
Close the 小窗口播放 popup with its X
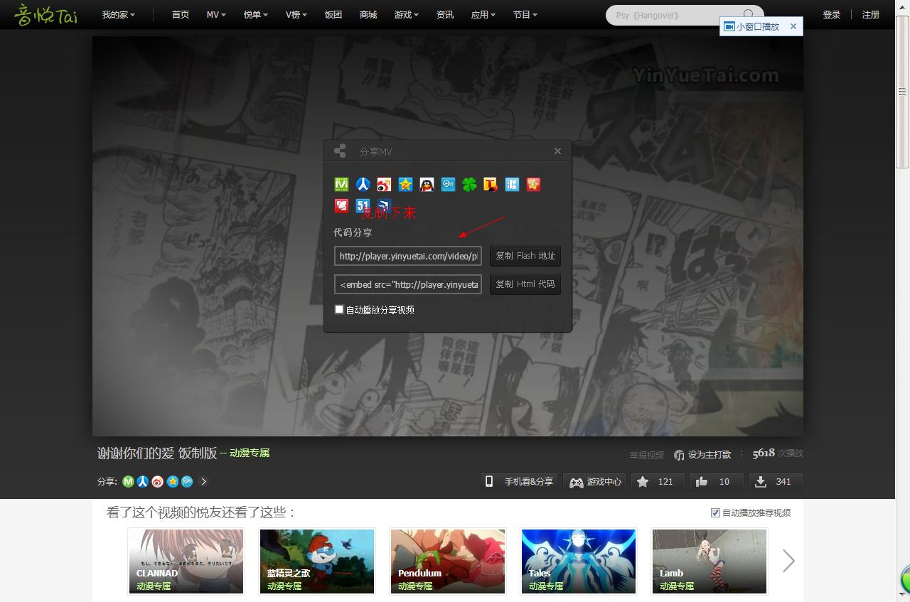(x=793, y=26)
